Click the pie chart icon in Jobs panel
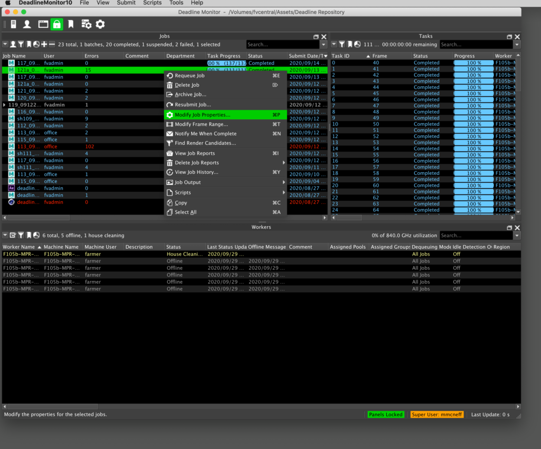Image resolution: width=541 pixels, height=449 pixels. [x=36, y=44]
